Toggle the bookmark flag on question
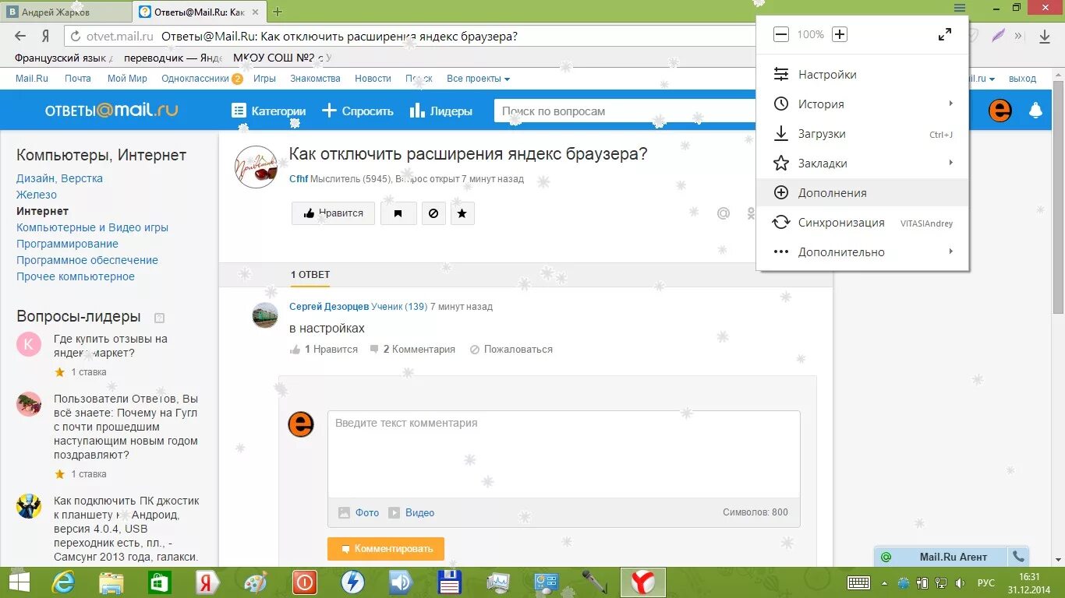 pyautogui.click(x=398, y=213)
